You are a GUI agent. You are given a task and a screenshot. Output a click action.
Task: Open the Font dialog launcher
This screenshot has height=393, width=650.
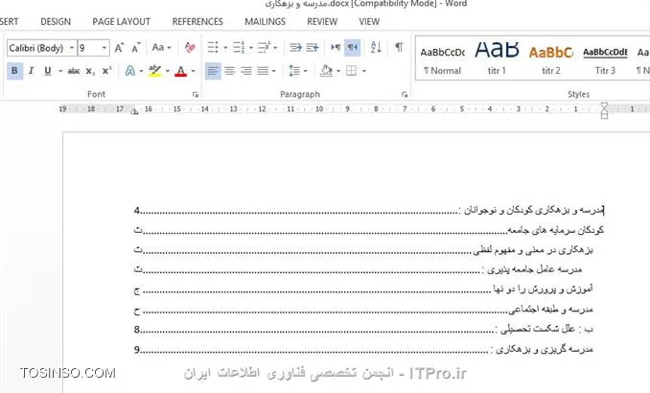pyautogui.click(x=196, y=95)
